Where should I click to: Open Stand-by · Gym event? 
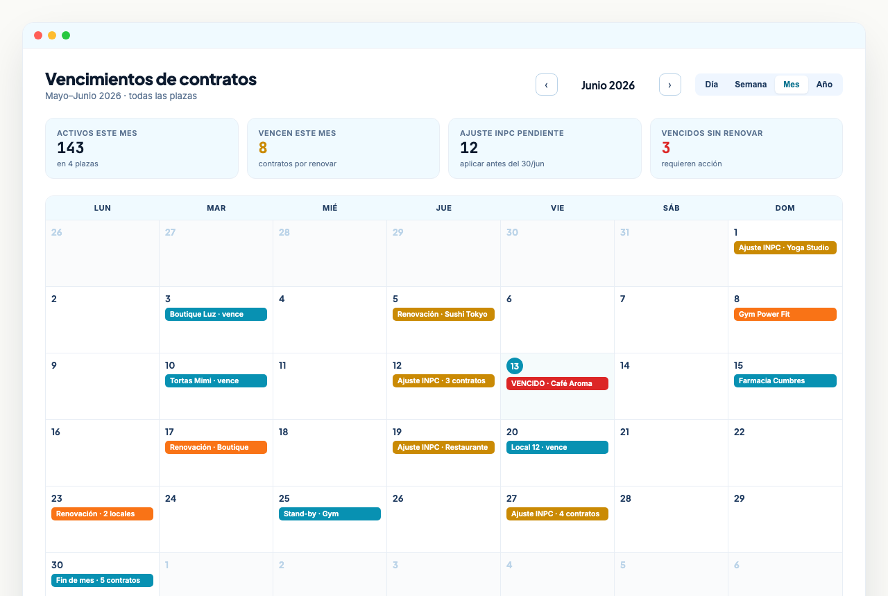[x=330, y=514]
